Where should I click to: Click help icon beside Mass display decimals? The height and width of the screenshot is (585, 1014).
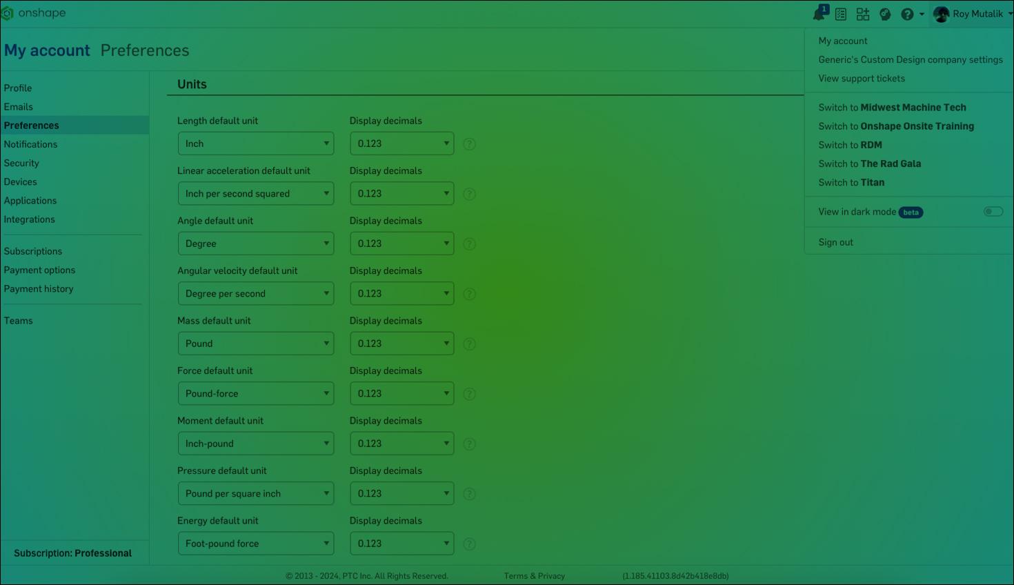pos(469,344)
